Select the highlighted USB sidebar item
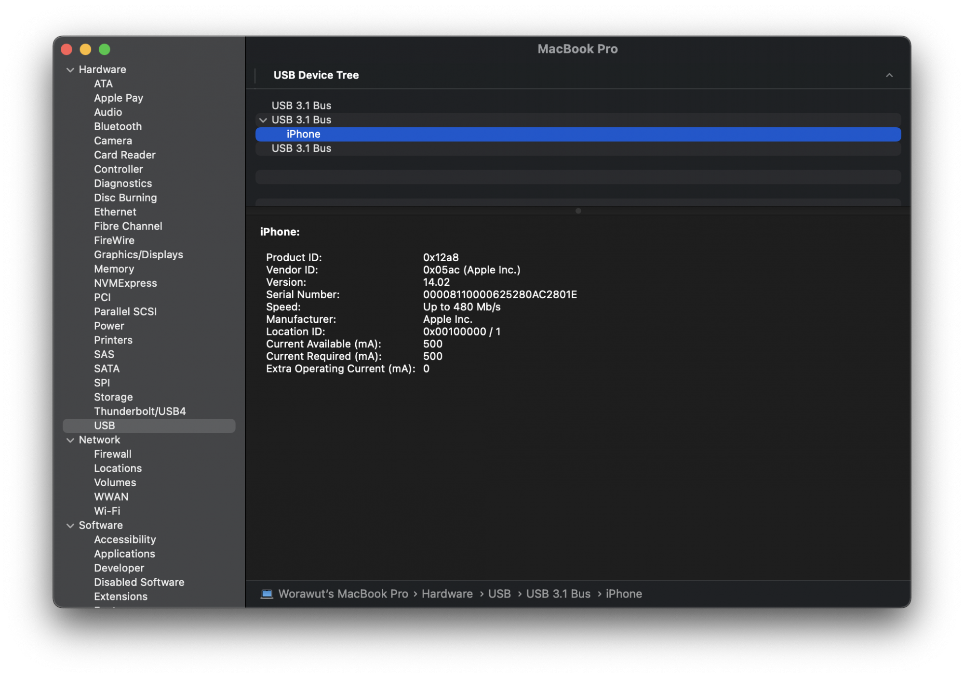The height and width of the screenshot is (678, 964). point(149,425)
